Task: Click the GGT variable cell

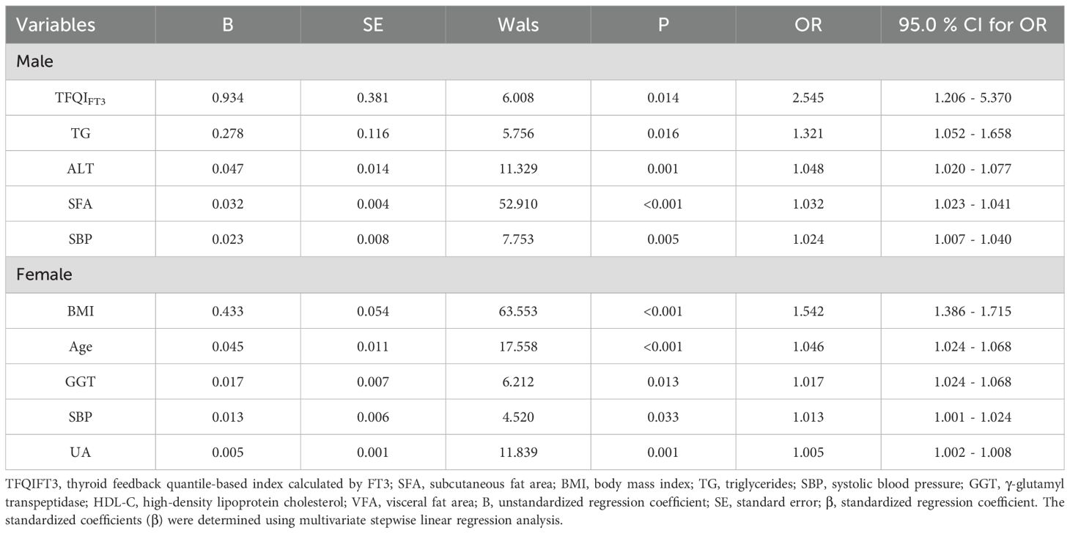Action: click(81, 381)
